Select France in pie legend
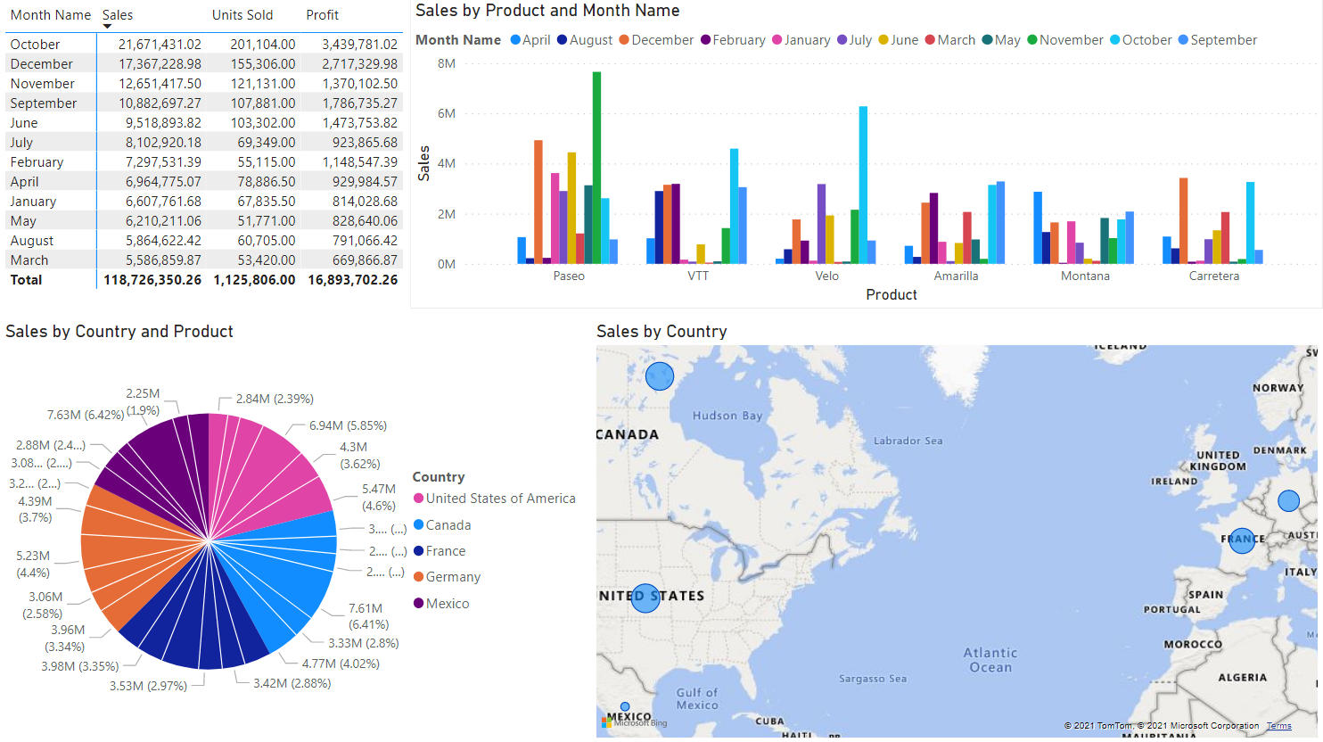This screenshot has height=742, width=1323. pyautogui.click(x=440, y=551)
